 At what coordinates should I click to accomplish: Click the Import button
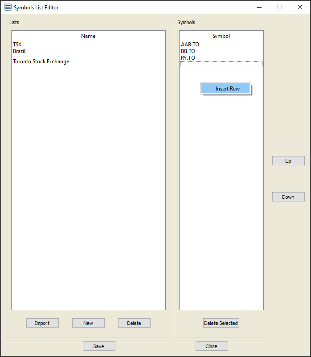(x=42, y=323)
